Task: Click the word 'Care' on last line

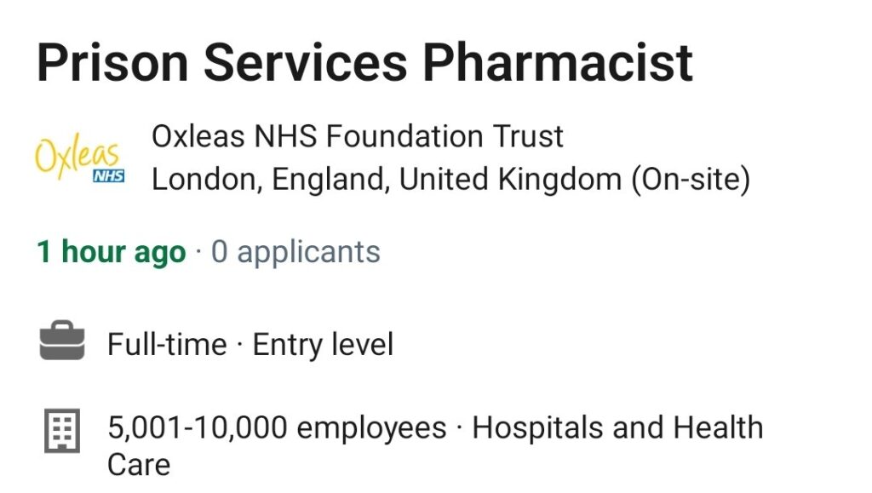Action: pyautogui.click(x=139, y=465)
